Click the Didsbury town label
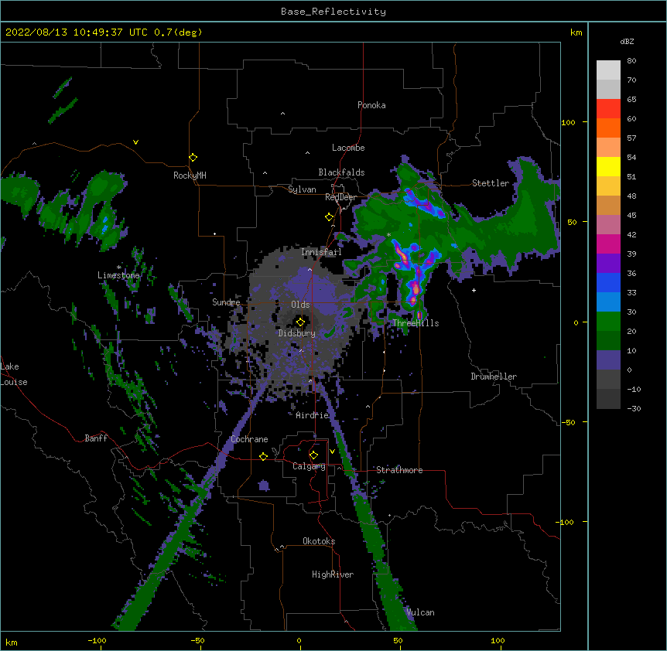The image size is (667, 651). click(x=297, y=333)
